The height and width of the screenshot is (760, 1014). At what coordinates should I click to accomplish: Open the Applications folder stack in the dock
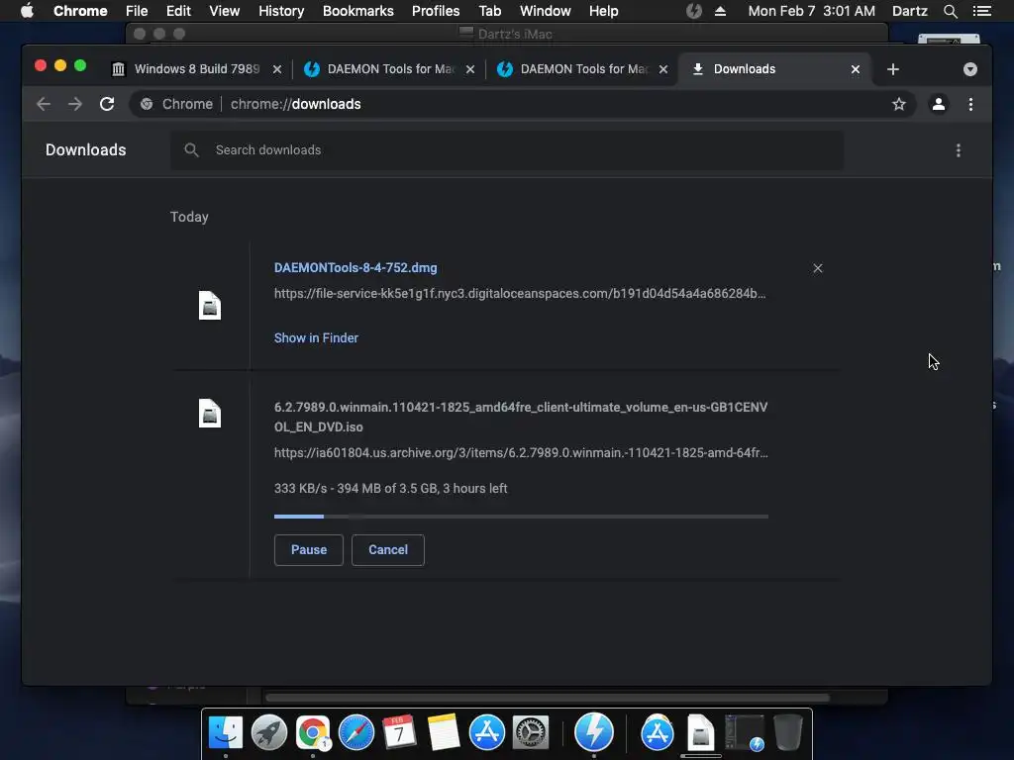tap(658, 732)
